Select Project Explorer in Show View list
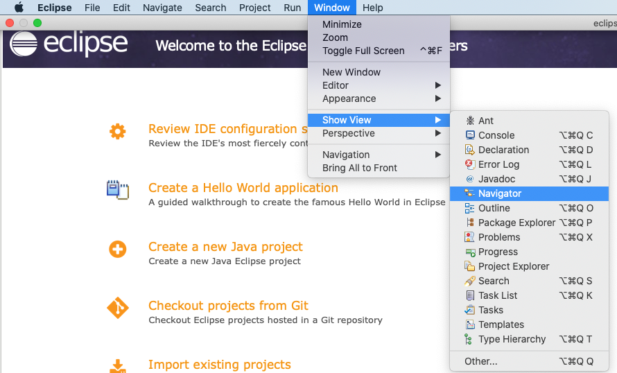 click(529, 266)
